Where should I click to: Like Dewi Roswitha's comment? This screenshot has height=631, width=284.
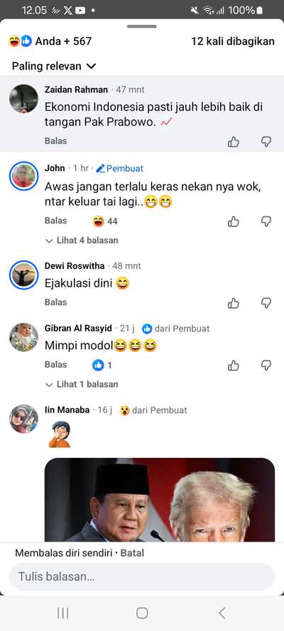click(234, 303)
